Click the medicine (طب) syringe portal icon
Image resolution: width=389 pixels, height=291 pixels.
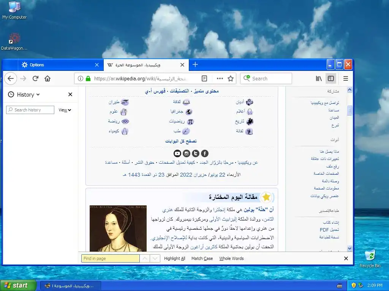[x=186, y=131]
